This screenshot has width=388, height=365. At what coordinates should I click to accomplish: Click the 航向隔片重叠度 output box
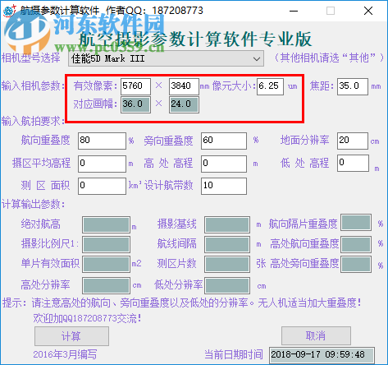click(356, 222)
